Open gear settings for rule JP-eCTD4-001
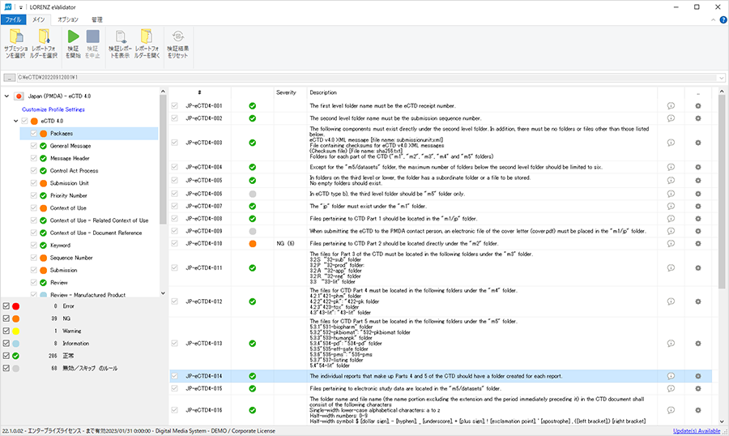 [698, 106]
